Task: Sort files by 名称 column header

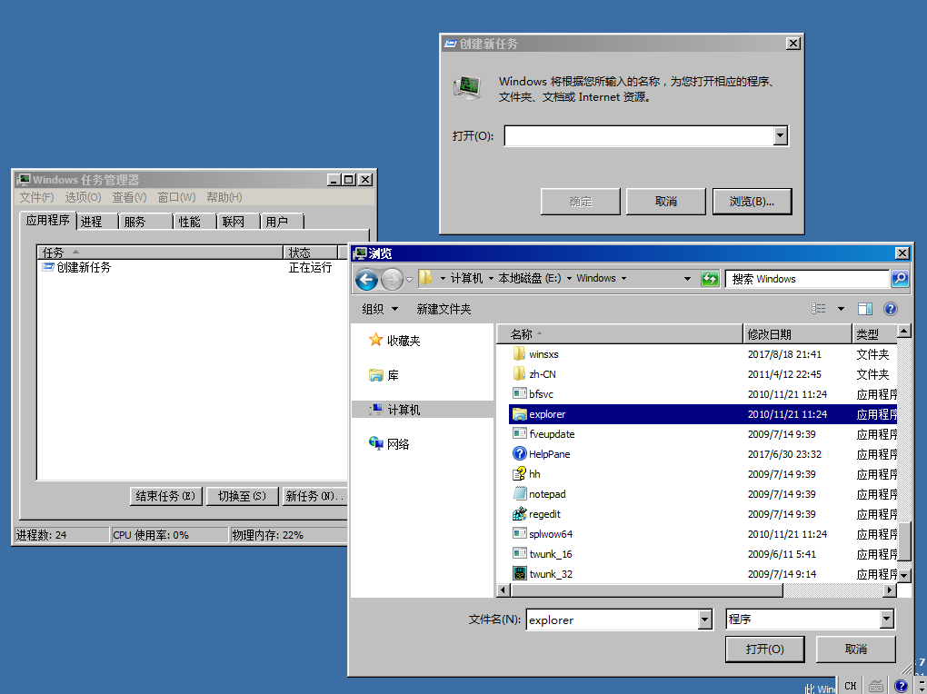Action: (620, 334)
